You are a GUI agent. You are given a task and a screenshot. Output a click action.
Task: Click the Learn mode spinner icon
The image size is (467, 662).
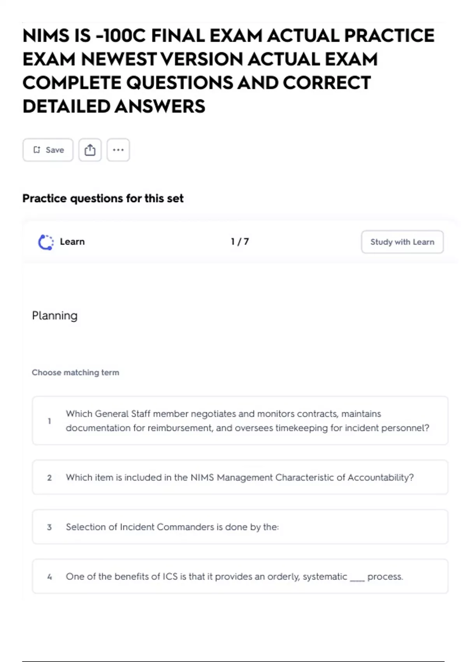pyautogui.click(x=46, y=242)
